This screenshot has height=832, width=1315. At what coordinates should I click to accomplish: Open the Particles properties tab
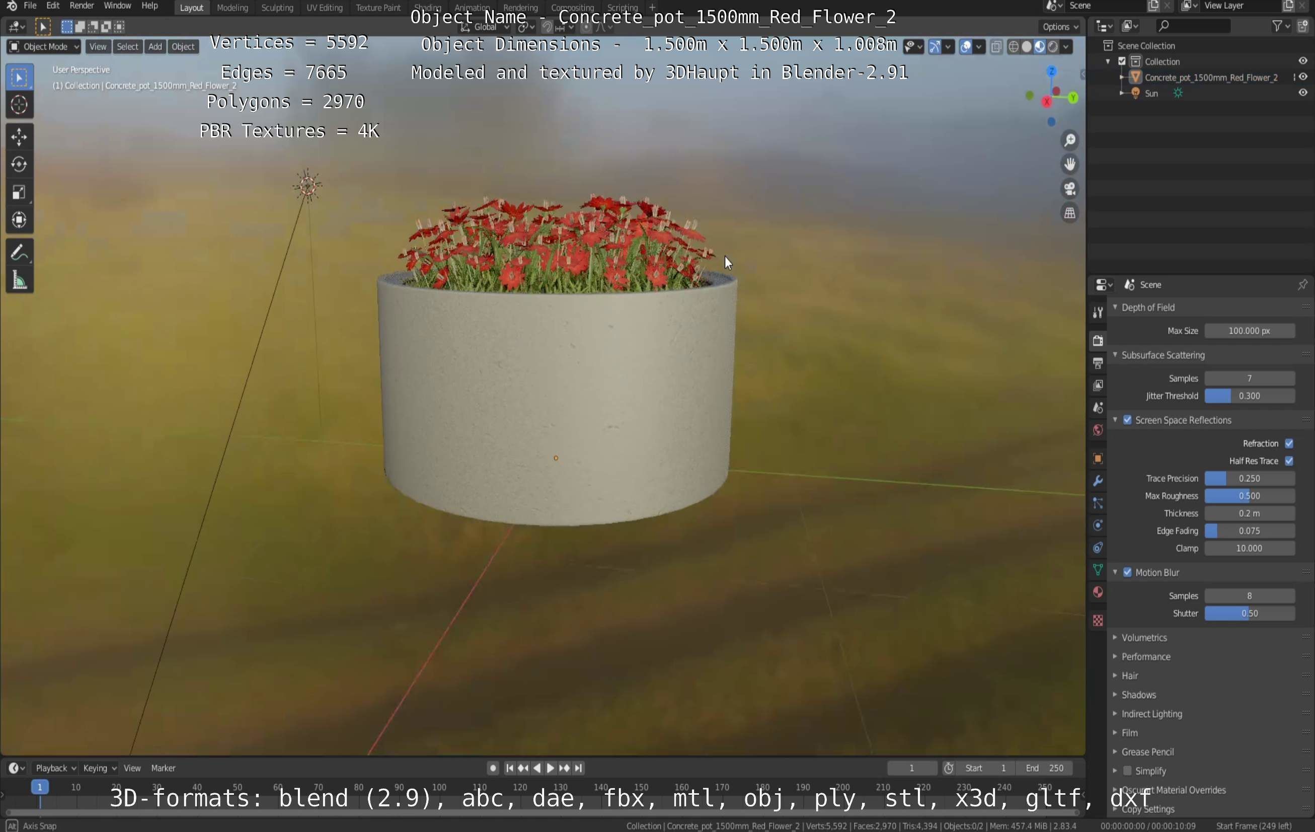point(1097,503)
